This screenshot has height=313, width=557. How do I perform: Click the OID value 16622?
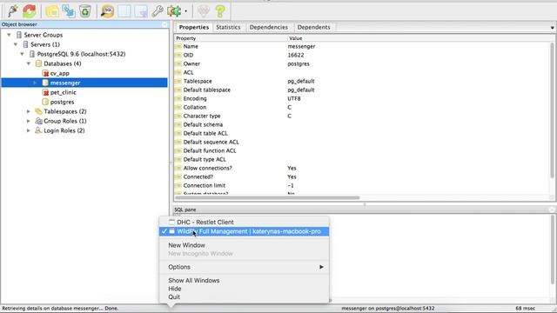tap(296, 55)
